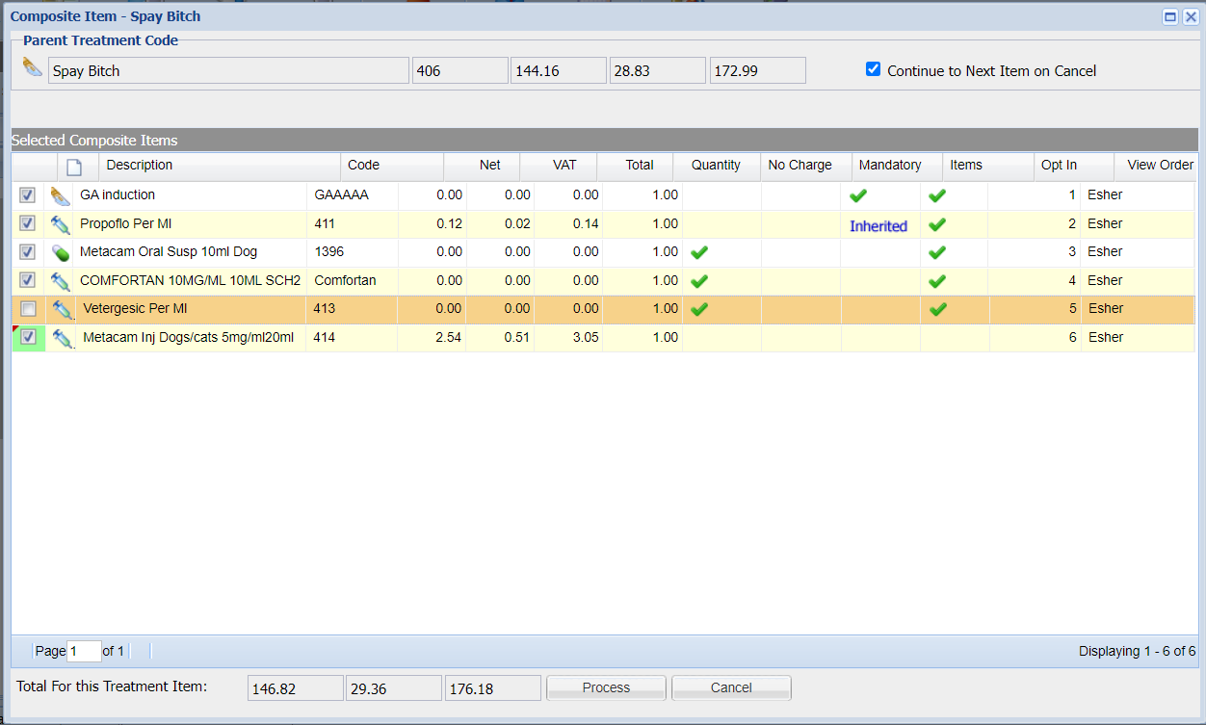The height and width of the screenshot is (725, 1206).
Task: Select the Vetergesic Per Ml description
Action: coord(135,309)
